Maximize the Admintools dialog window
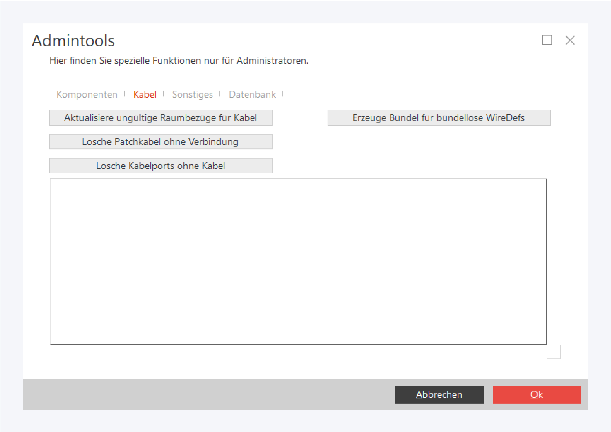The width and height of the screenshot is (611, 432). pos(547,40)
